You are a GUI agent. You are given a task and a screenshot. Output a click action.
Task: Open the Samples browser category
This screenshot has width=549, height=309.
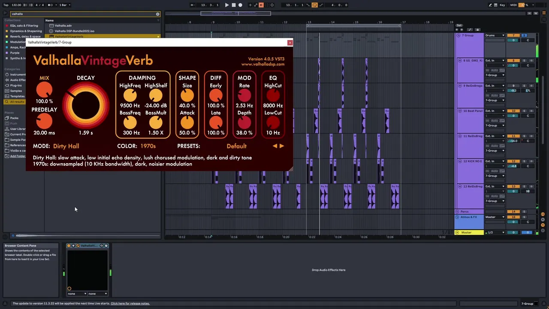(x=16, y=91)
